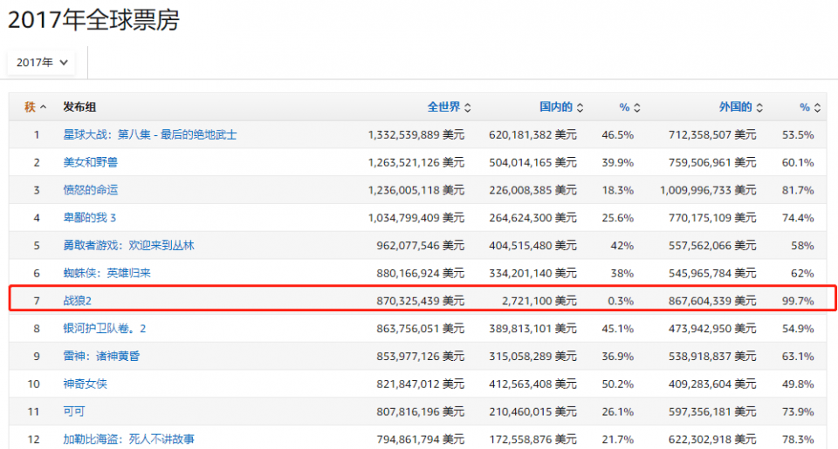
Task: Open 加勒比海盗：死人不讲故事 link
Action: pos(128,439)
